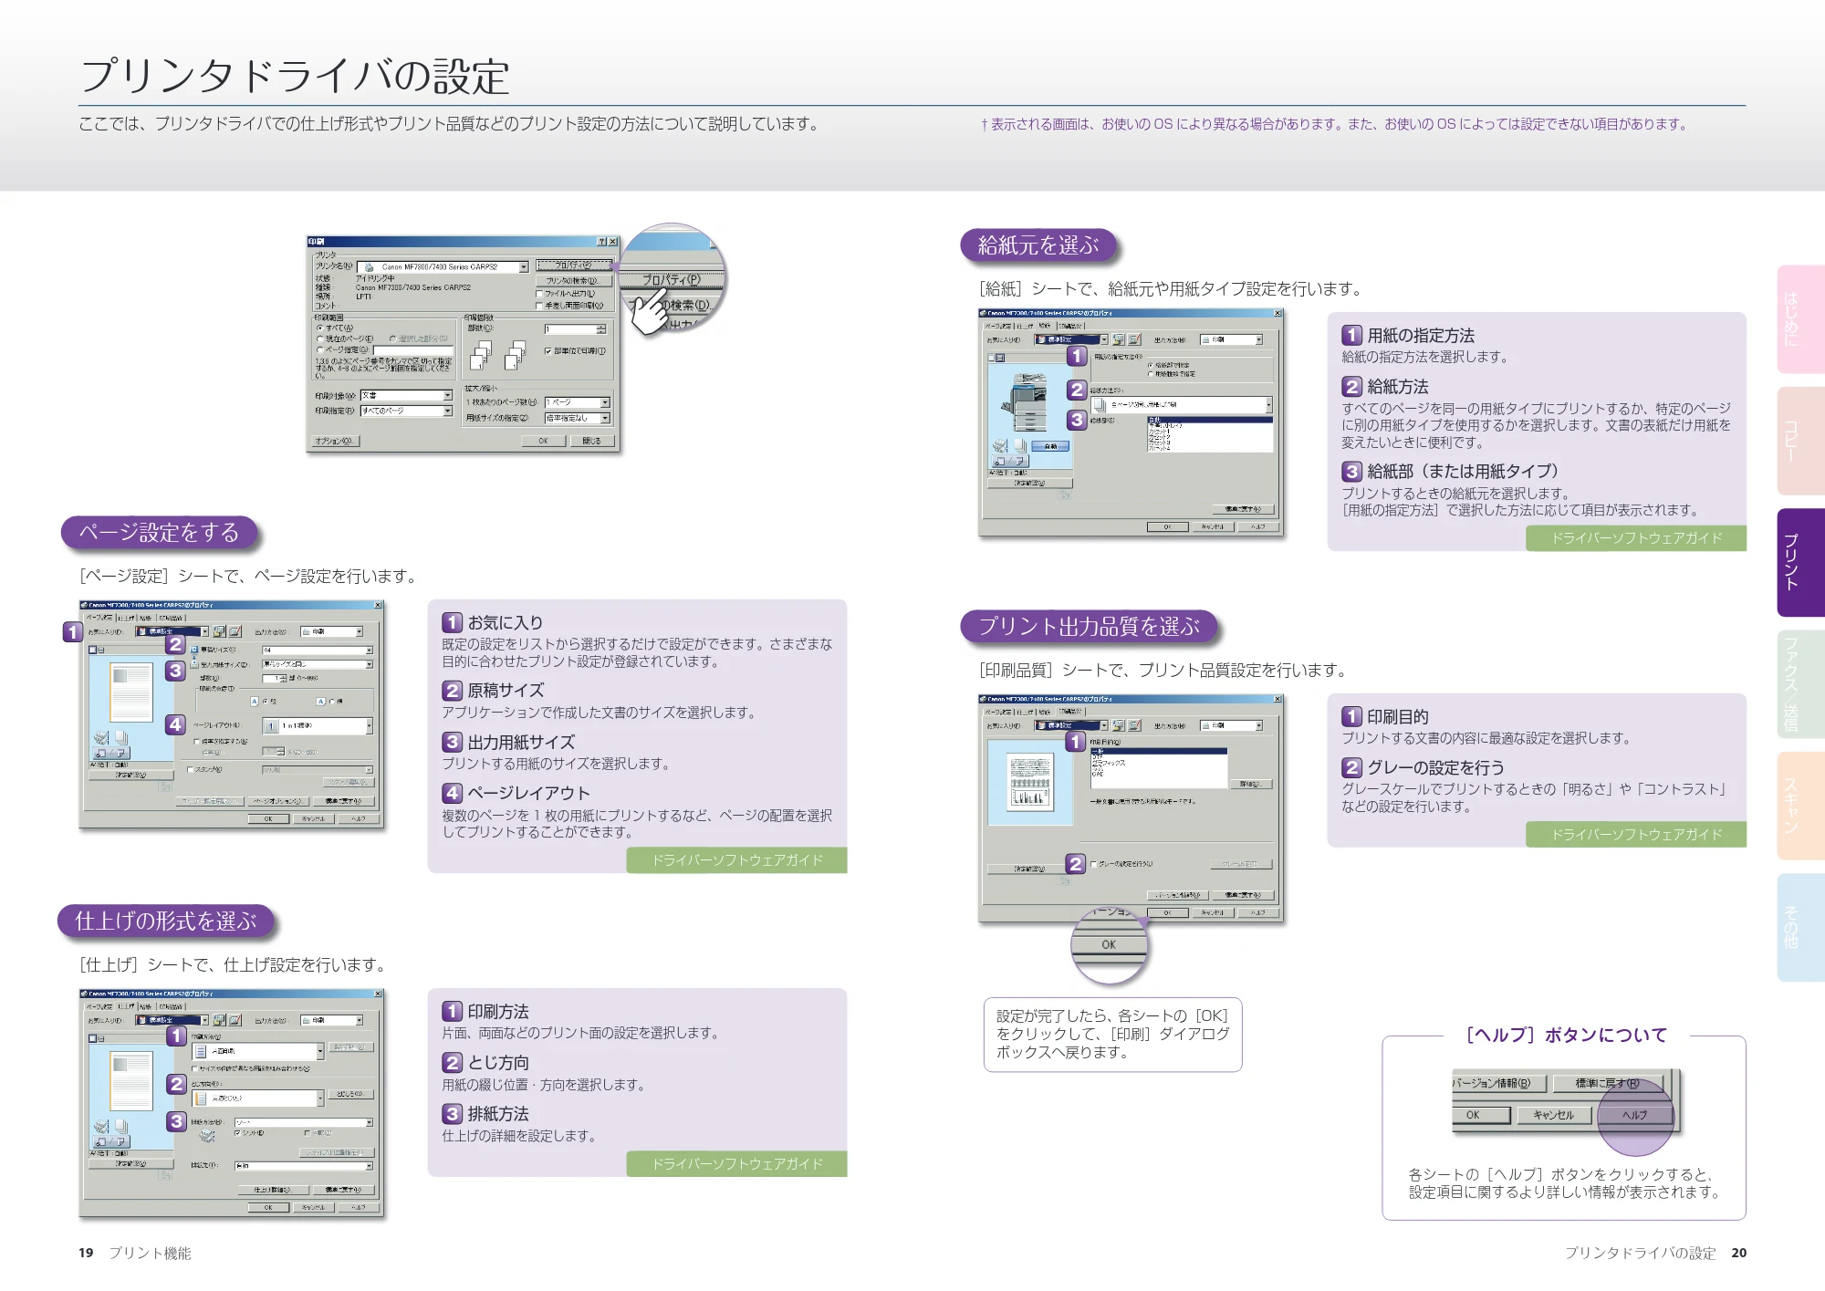1825x1291 pixels.
Task: Enable ファイルへ出力 checkbox in the 印刷 dialog
Action: tap(539, 294)
